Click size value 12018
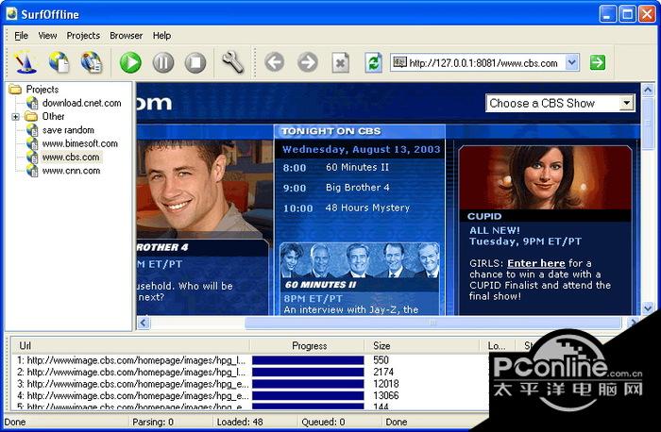Image resolution: width=661 pixels, height=432 pixels. coord(385,384)
